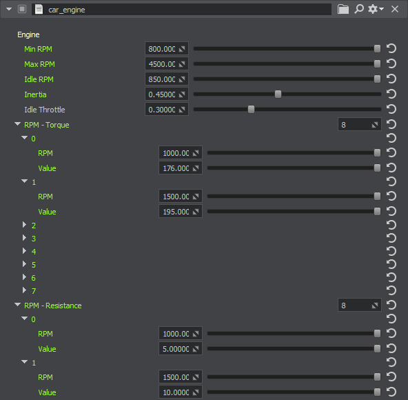Select the Engine group label
The width and height of the screenshot is (408, 400).
(28, 34)
